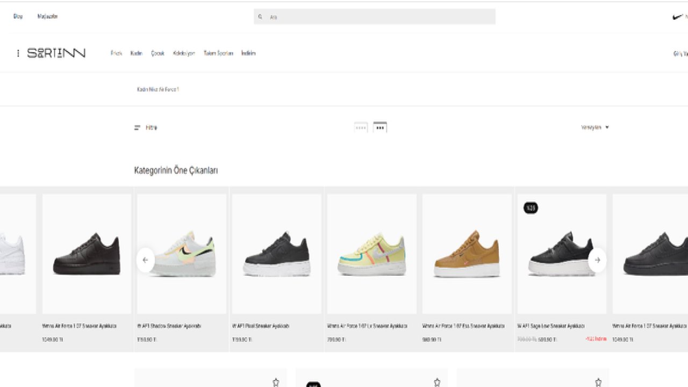Image resolution: width=688 pixels, height=387 pixels.
Task: Open the Filtre panel icon
Action: coord(138,127)
